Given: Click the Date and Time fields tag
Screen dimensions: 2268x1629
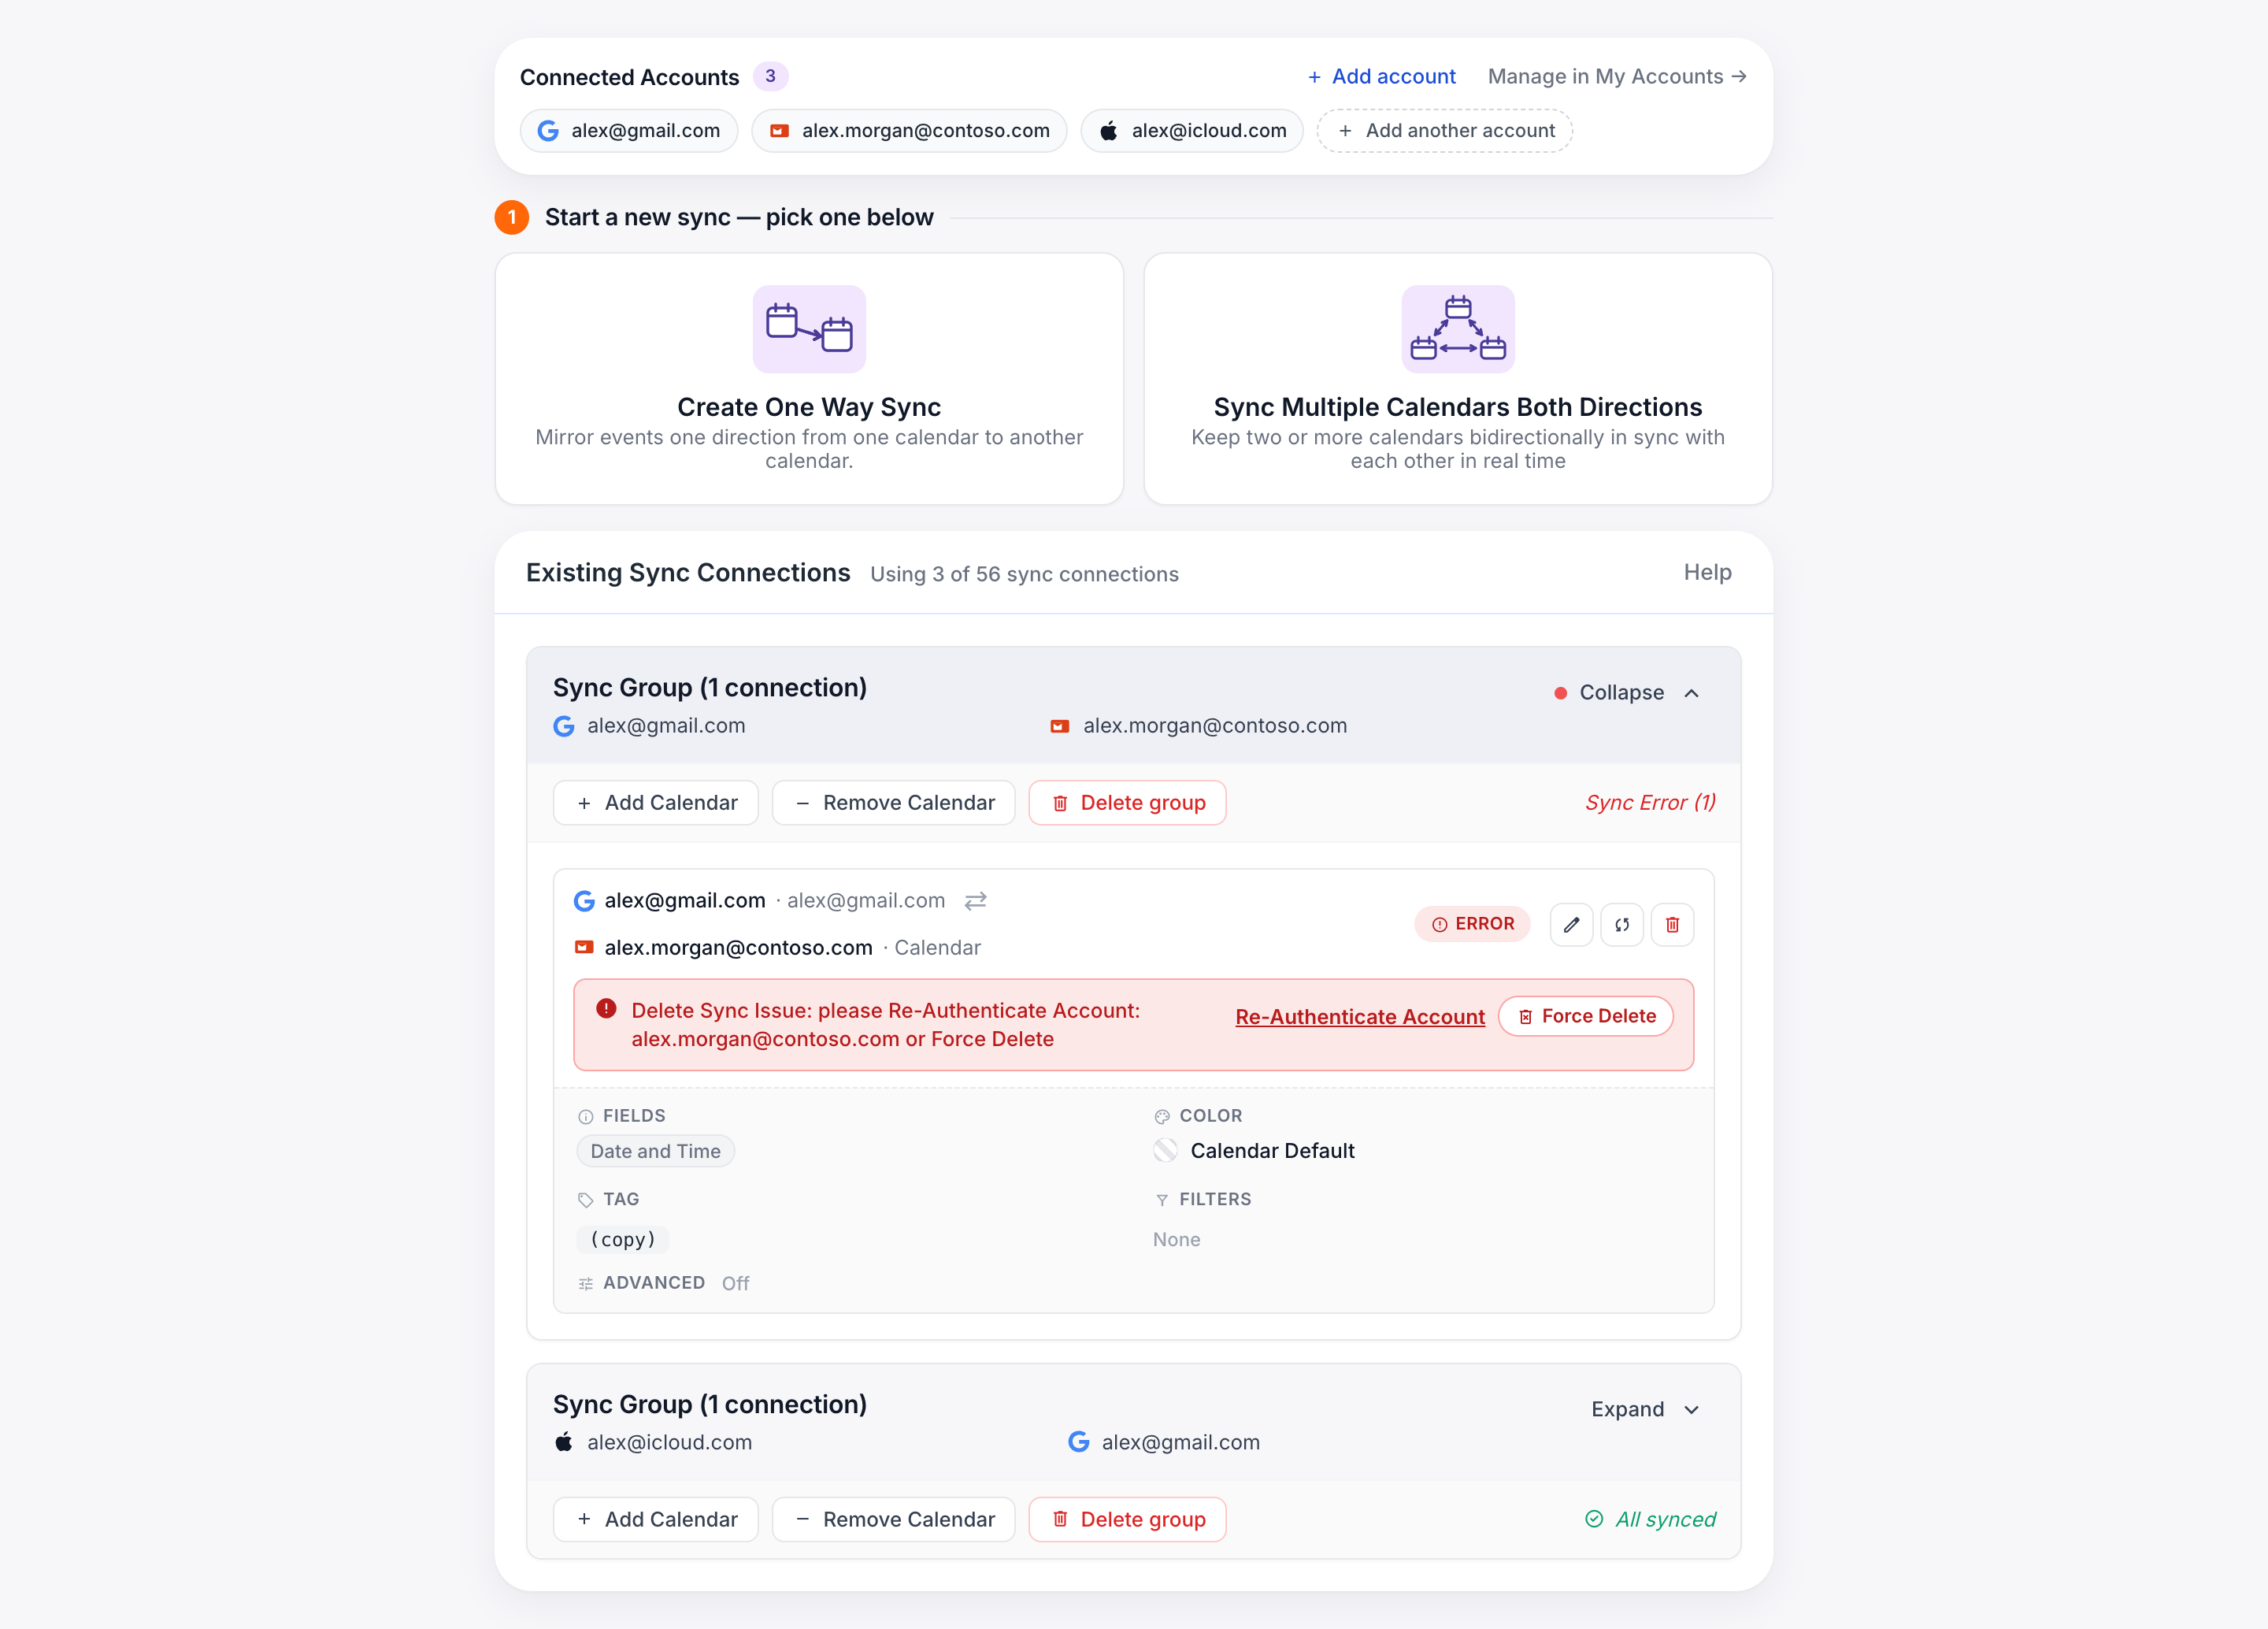Looking at the screenshot, I should coord(655,1151).
